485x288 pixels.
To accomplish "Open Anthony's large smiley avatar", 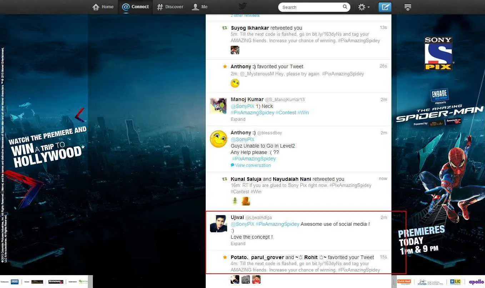I will pos(219,139).
